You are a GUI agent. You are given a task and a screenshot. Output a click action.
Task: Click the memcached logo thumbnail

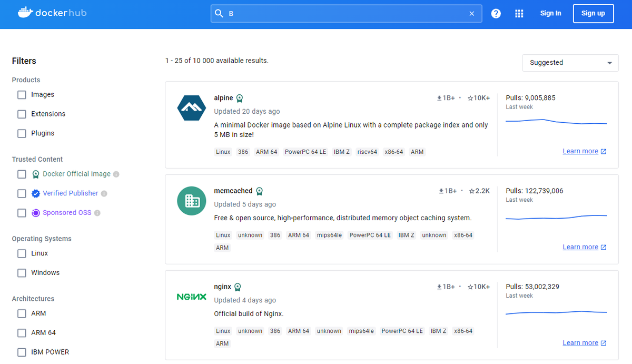191,201
